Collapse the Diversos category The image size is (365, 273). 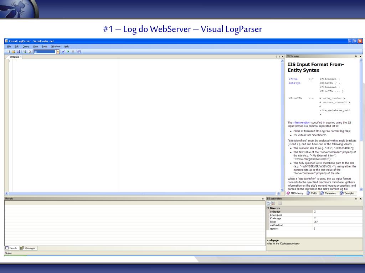pyautogui.click(x=268, y=208)
